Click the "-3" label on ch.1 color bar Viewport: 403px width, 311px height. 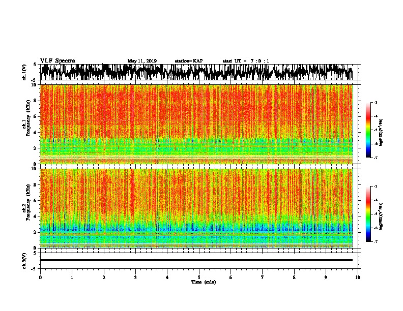click(x=375, y=102)
